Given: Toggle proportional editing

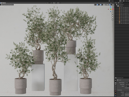Looking at the screenshot, I should [58, 3].
